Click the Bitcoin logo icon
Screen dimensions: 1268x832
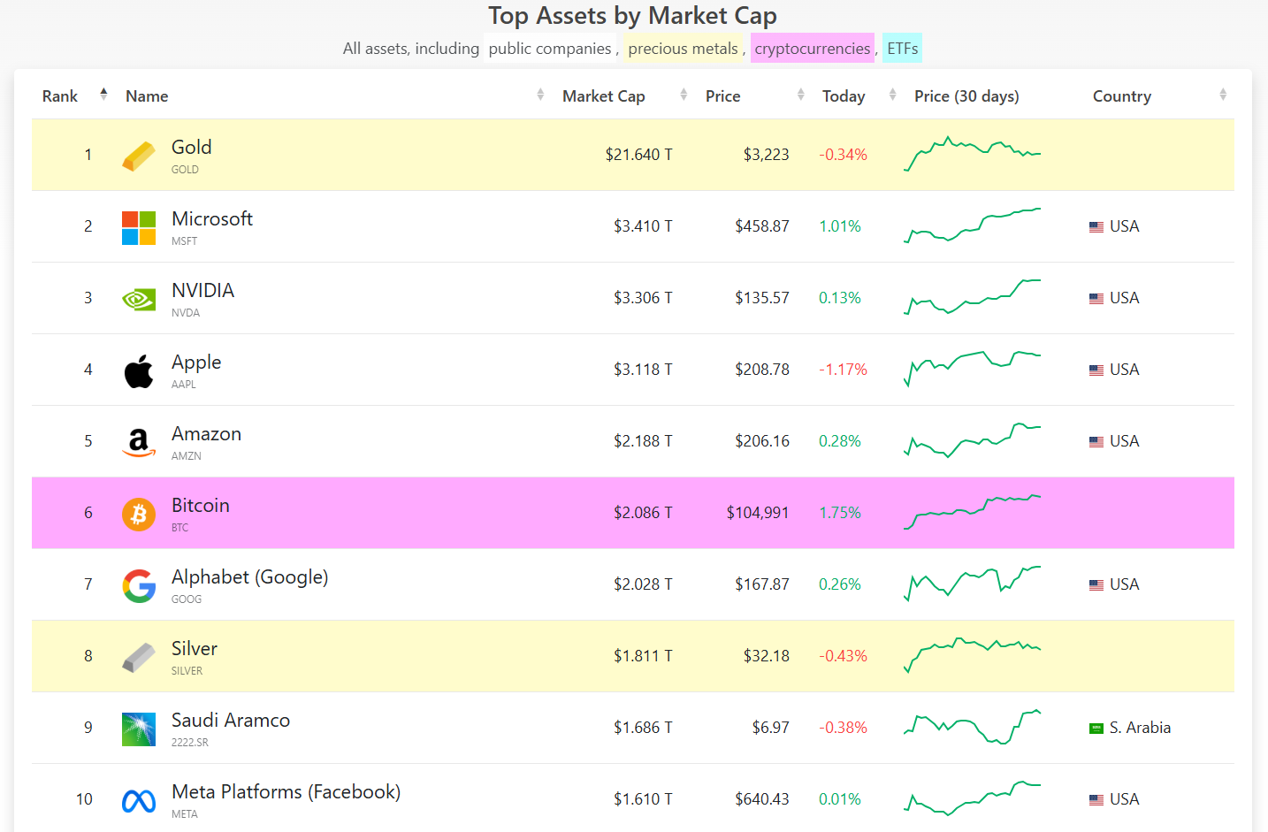tap(139, 514)
